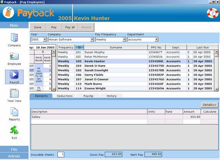Open the History tab
220x160 pixels.
tap(112, 96)
